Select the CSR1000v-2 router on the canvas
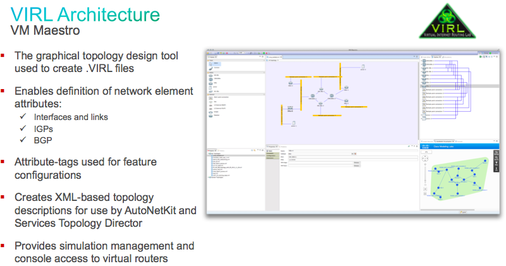Image resolution: width=506 pixels, height=266 pixels. coord(331,96)
